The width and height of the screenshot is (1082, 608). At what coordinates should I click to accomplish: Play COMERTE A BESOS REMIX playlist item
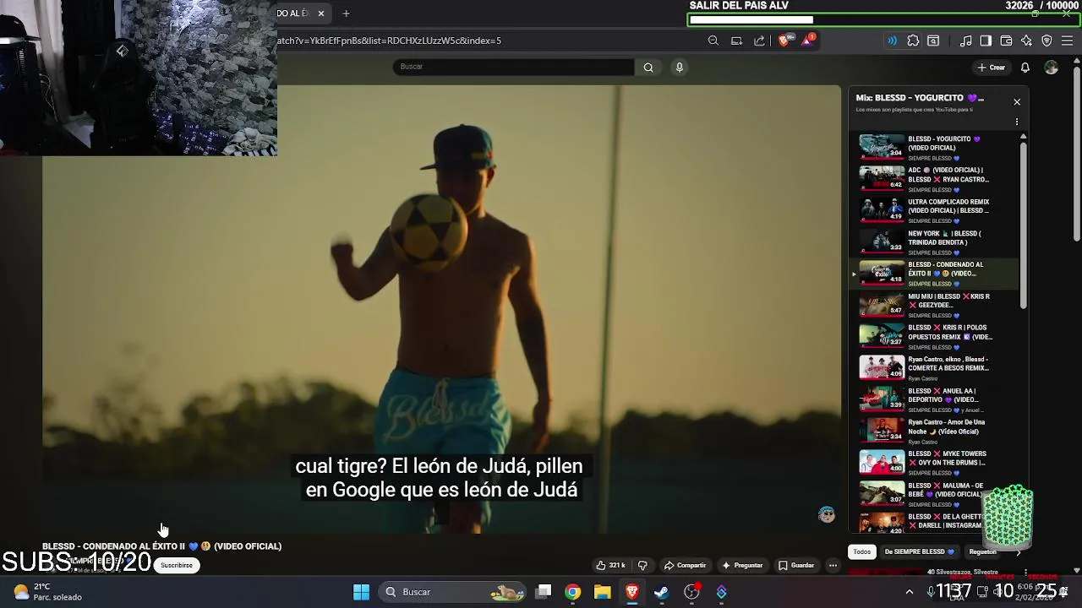[934, 367]
